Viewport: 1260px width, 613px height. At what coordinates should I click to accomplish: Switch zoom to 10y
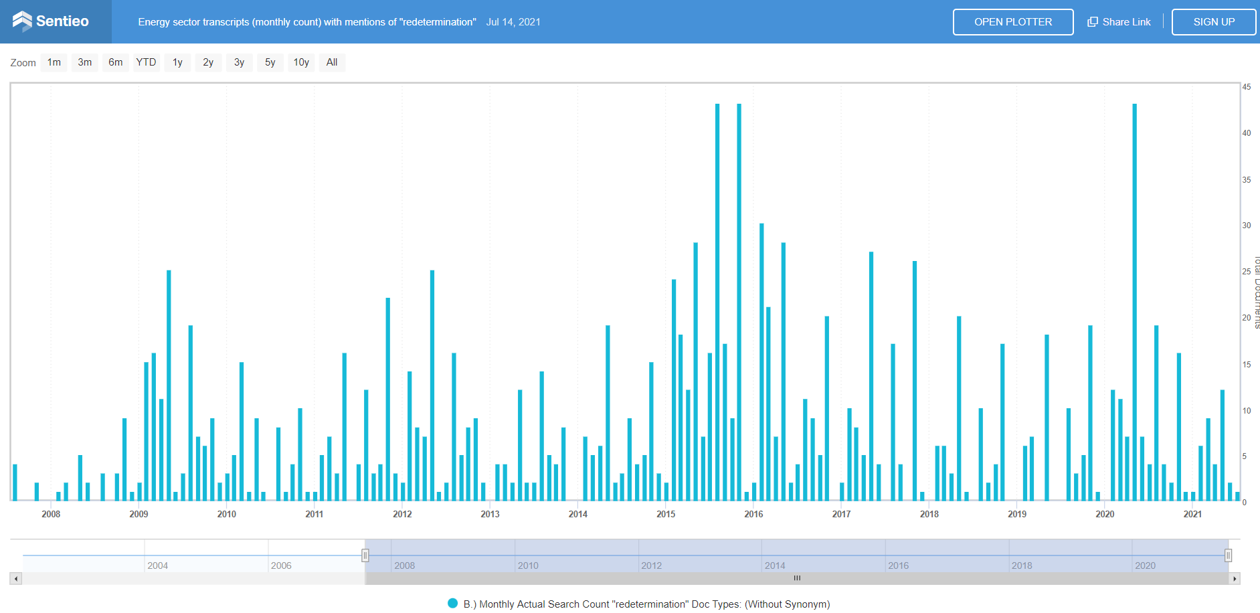[x=301, y=62]
